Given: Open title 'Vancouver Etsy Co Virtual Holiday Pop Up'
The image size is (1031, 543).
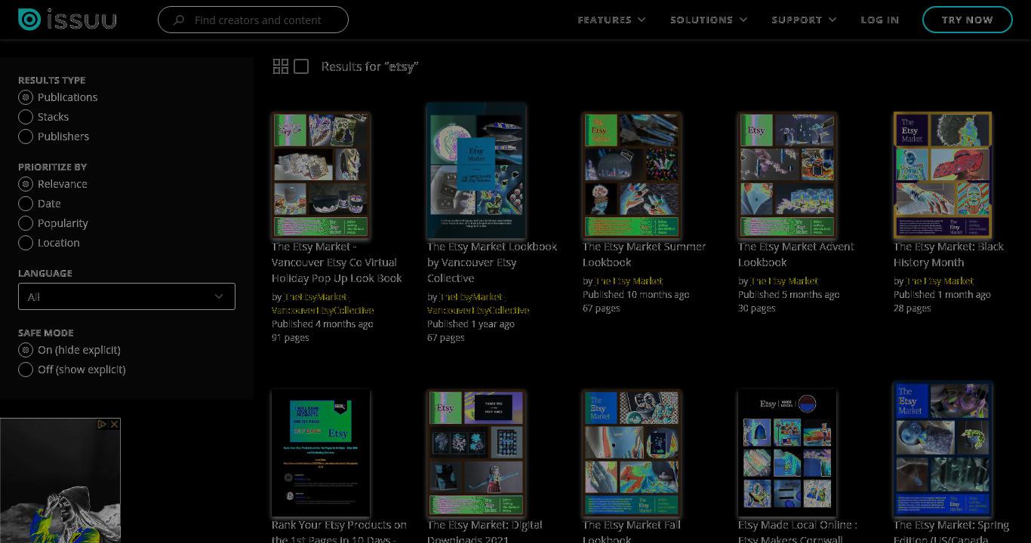Looking at the screenshot, I should click(x=337, y=262).
